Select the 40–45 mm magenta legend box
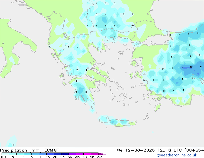 [x=87, y=154]
